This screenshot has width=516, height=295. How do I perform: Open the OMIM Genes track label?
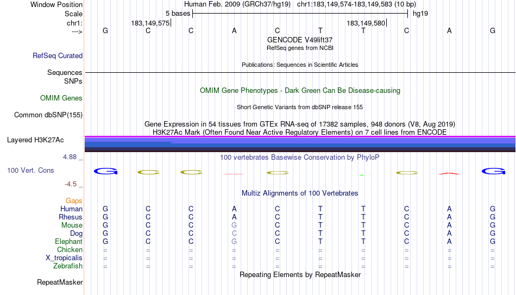click(61, 98)
